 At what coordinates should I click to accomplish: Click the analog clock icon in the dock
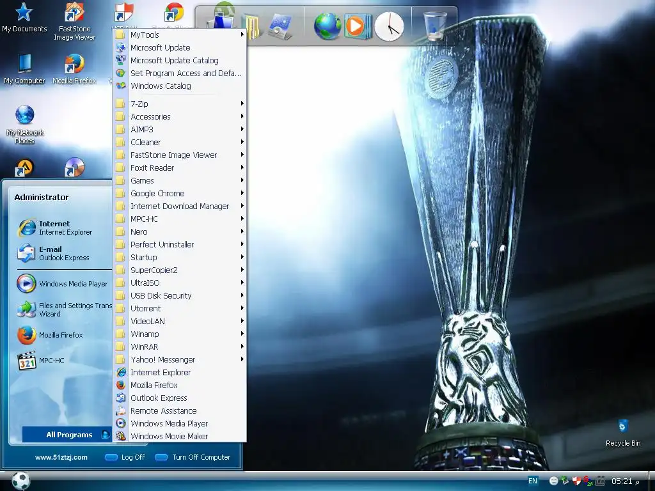coord(389,26)
